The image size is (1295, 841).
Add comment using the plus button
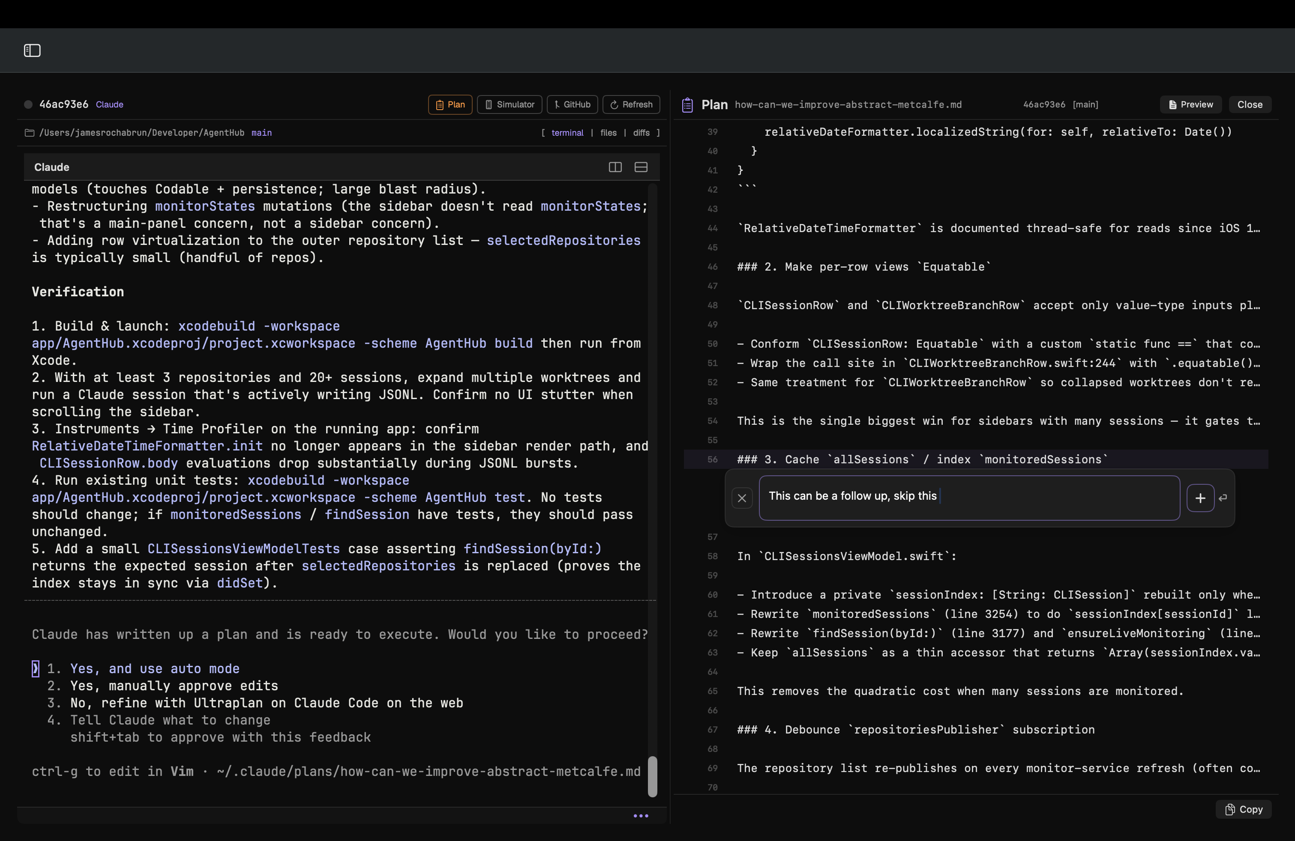[x=1200, y=498]
